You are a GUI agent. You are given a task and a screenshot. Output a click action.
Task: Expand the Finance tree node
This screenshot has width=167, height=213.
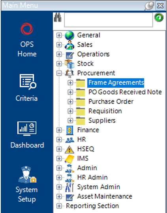59,130
